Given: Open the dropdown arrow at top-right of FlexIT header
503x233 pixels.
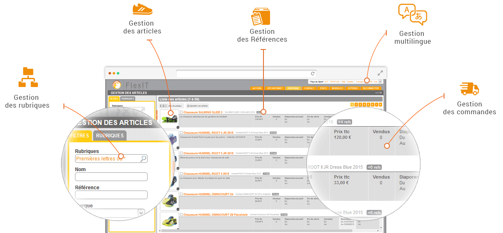Looking at the screenshot, I should (380, 82).
